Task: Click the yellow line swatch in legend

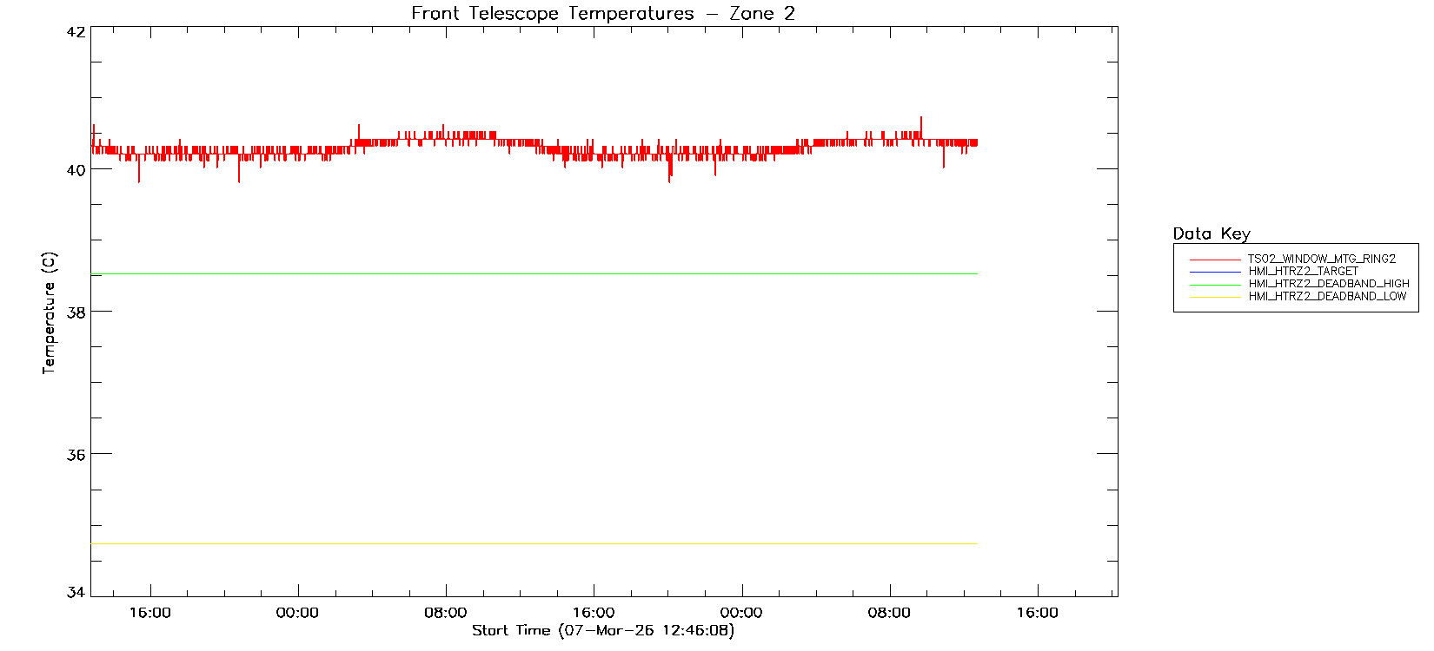Action: tap(1215, 297)
